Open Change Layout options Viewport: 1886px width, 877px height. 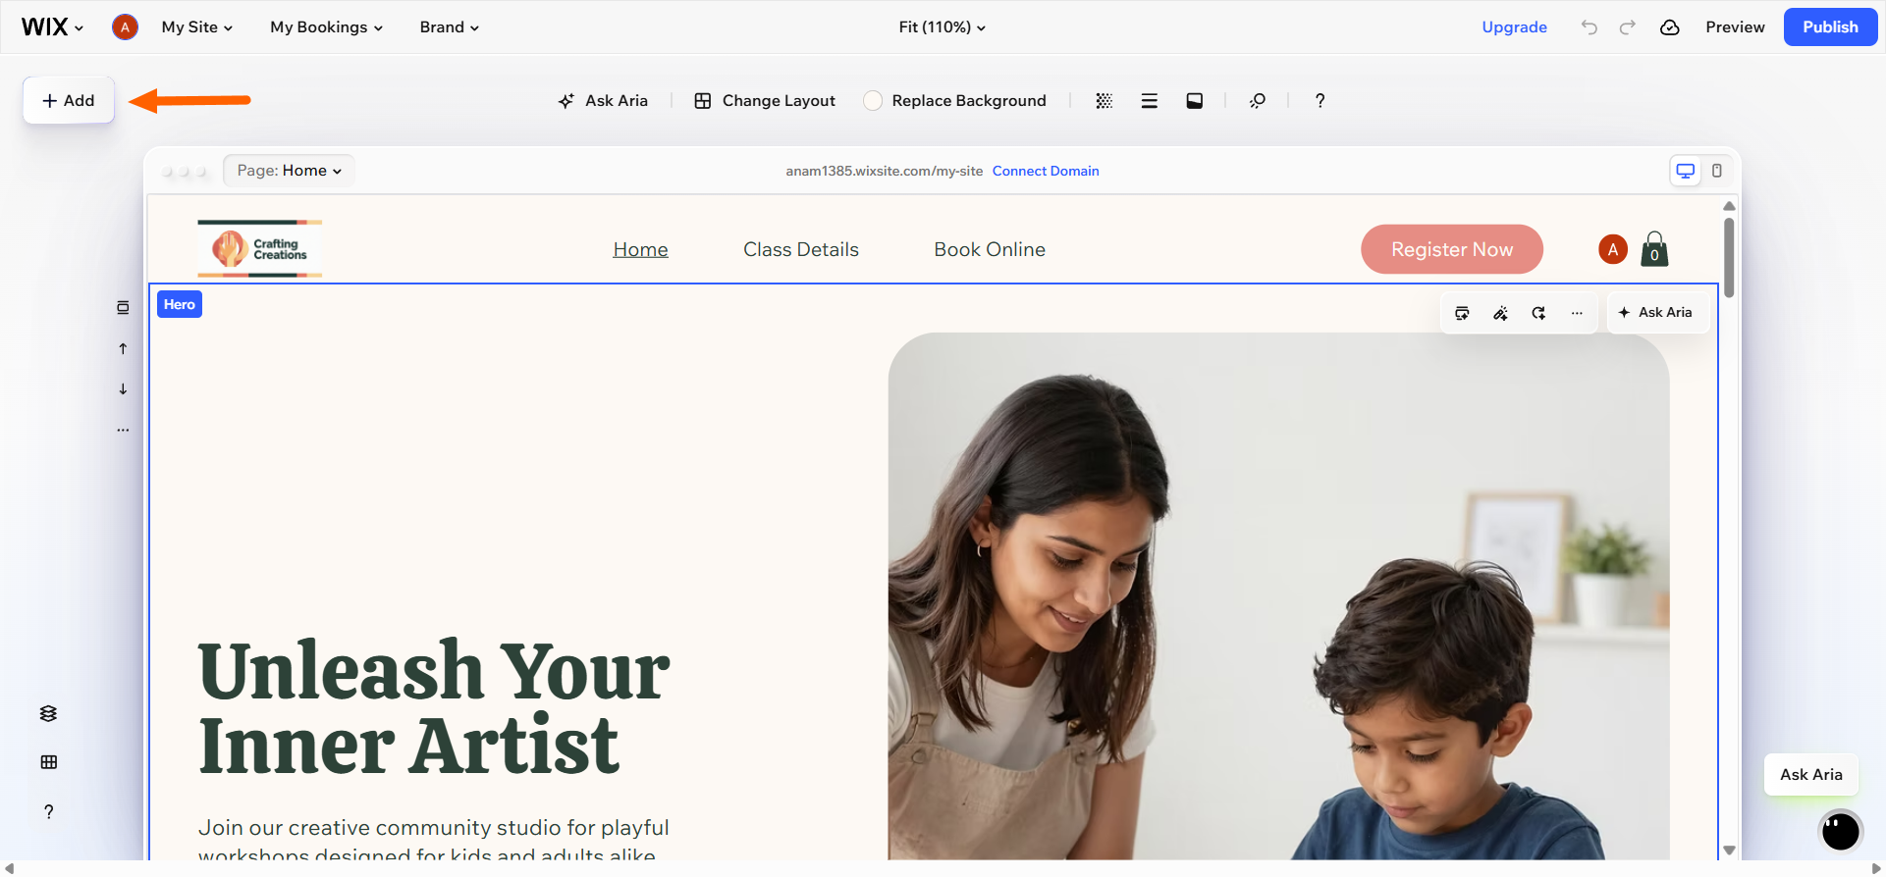click(x=765, y=101)
